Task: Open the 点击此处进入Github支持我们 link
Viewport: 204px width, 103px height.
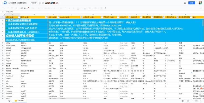Action: (20, 40)
